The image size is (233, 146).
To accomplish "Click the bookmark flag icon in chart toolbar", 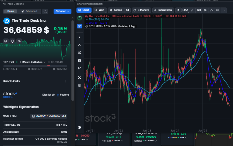I will click(x=178, y=10).
